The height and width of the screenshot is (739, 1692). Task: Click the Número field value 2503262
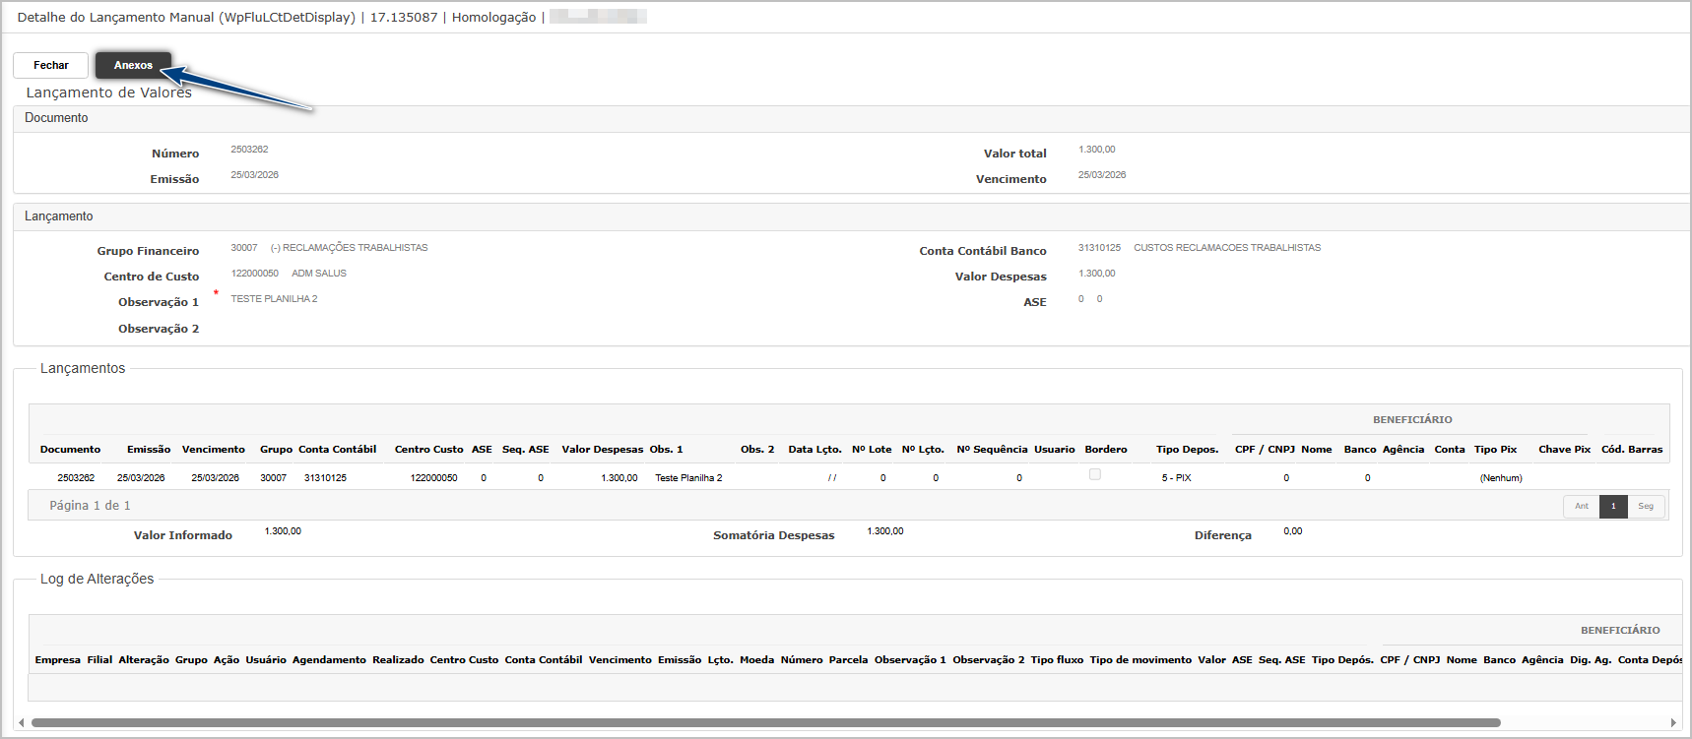tap(249, 150)
